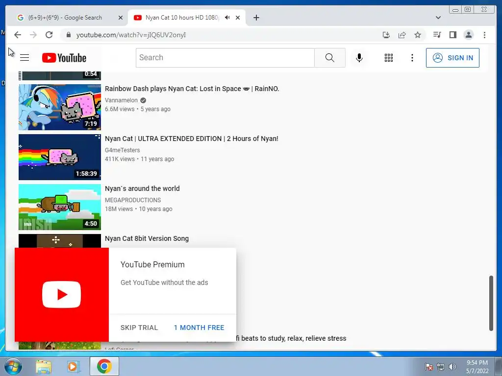Click the address bar URL
502x376 pixels.
pos(131,35)
